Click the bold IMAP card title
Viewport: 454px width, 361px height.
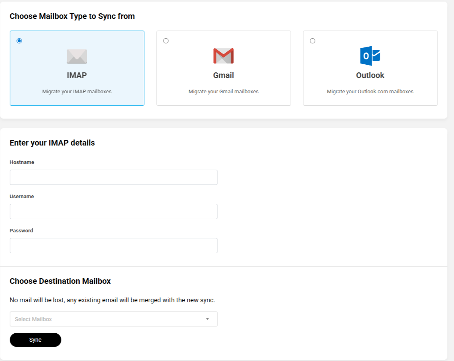(77, 75)
